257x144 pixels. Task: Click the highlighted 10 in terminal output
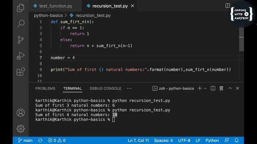pyautogui.click(x=115, y=115)
